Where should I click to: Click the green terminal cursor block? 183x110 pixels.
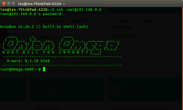pos(44,69)
